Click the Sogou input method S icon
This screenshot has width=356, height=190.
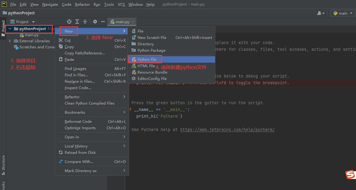pos(351,174)
